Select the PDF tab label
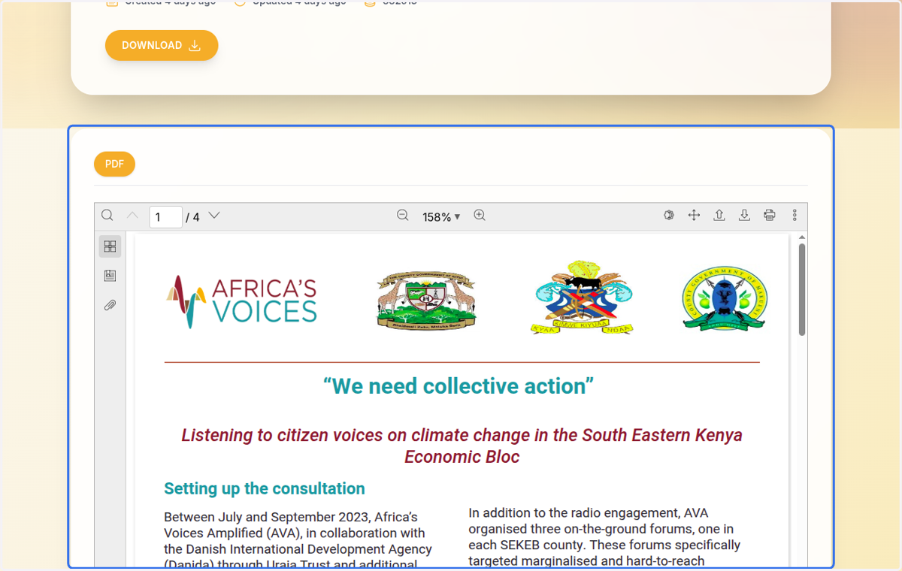Viewport: 902px width, 571px height. [x=114, y=164]
